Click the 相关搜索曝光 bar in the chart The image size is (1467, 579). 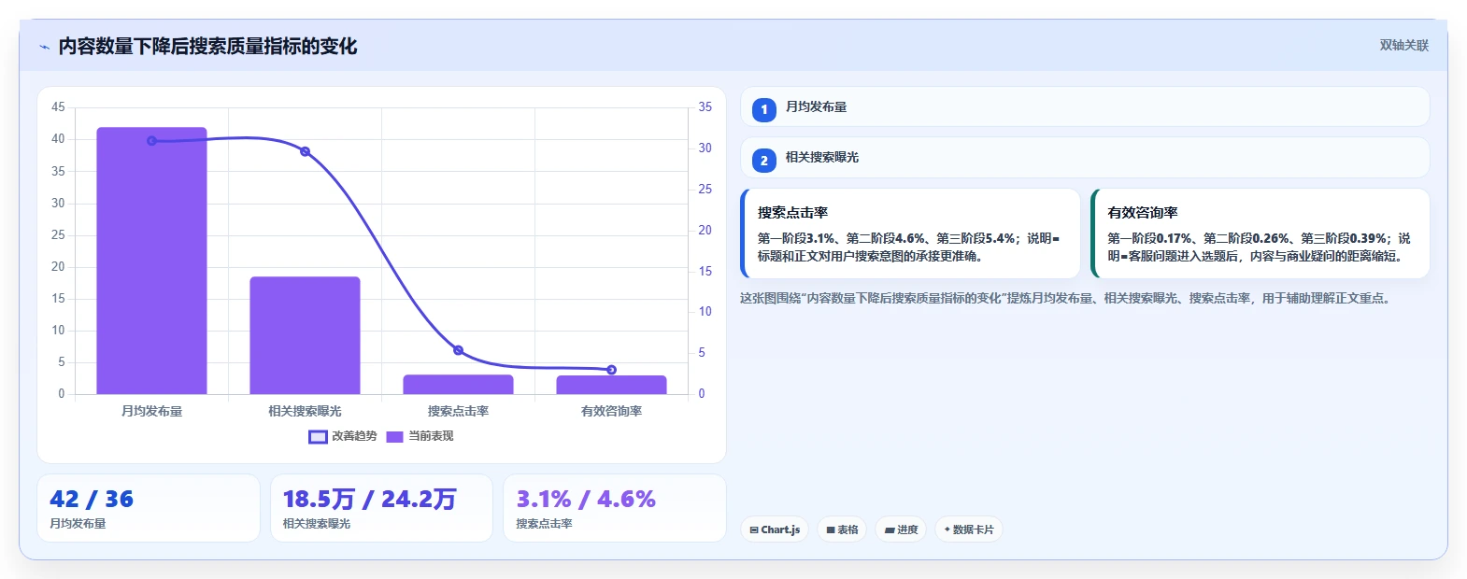(x=305, y=335)
